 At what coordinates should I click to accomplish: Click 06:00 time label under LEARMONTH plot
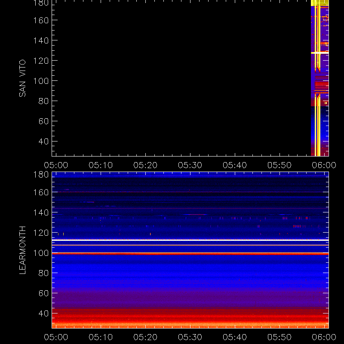(324, 337)
